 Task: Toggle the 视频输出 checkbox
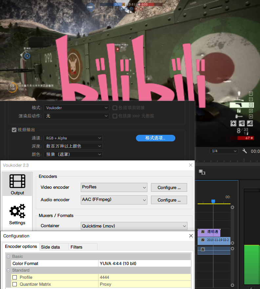click(14, 130)
